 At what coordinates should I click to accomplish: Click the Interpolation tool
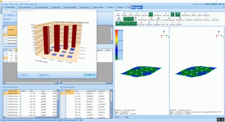tap(180, 19)
